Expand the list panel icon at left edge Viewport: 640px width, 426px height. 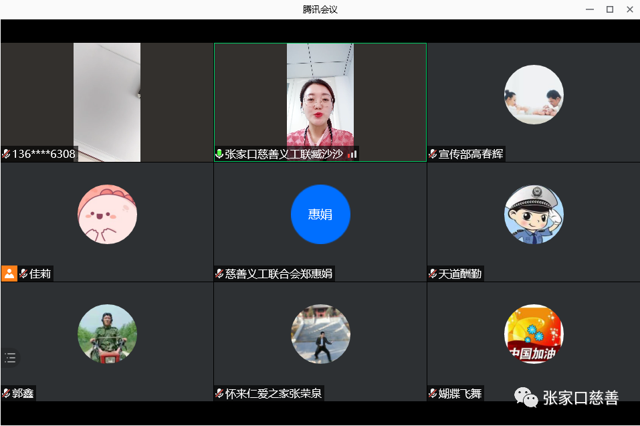click(10, 358)
